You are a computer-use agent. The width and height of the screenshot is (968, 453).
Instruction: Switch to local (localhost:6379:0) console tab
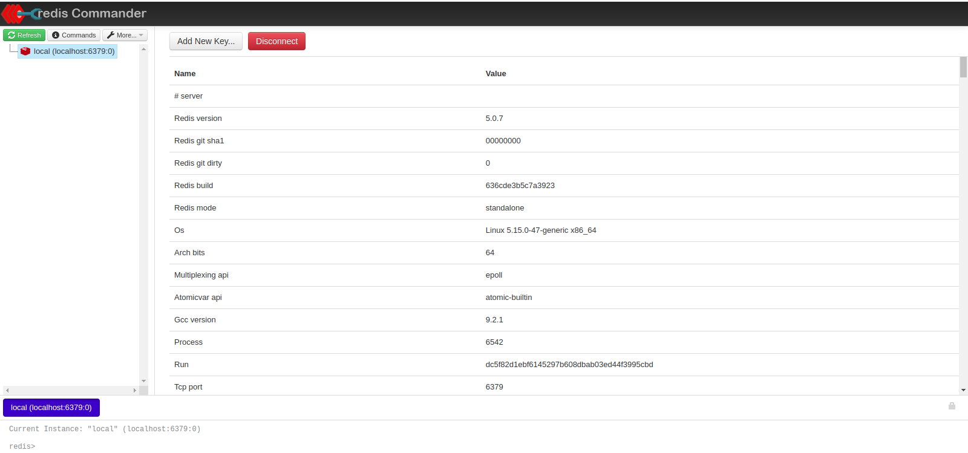point(51,408)
